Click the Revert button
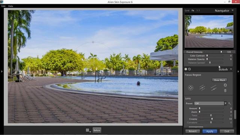 click(192, 131)
